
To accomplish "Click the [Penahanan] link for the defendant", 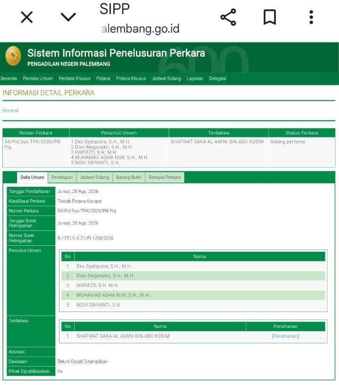I will coord(286,336).
